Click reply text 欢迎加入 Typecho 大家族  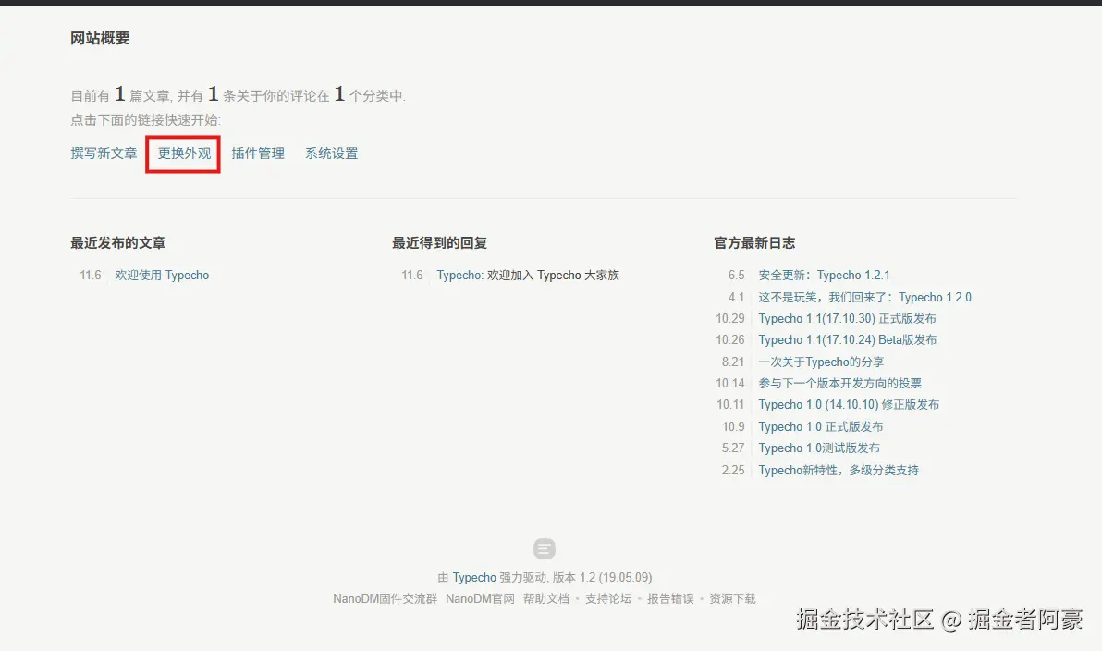pyautogui.click(x=553, y=275)
